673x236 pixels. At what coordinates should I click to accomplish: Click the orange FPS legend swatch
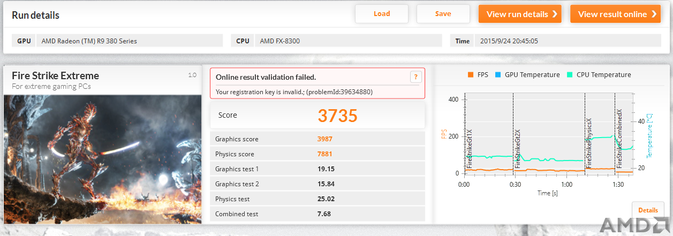[471, 75]
